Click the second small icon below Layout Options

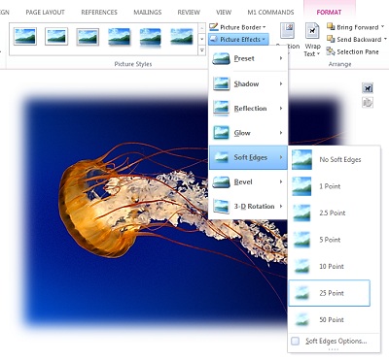368,103
